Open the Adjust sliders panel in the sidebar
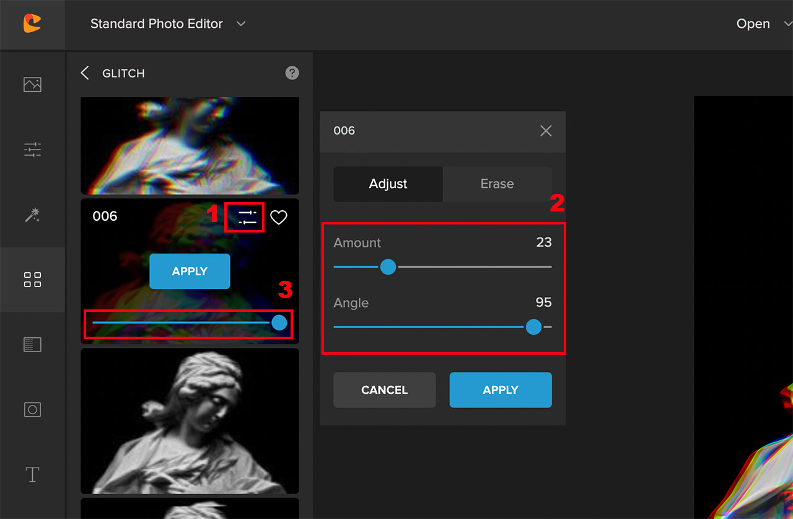 (x=33, y=149)
